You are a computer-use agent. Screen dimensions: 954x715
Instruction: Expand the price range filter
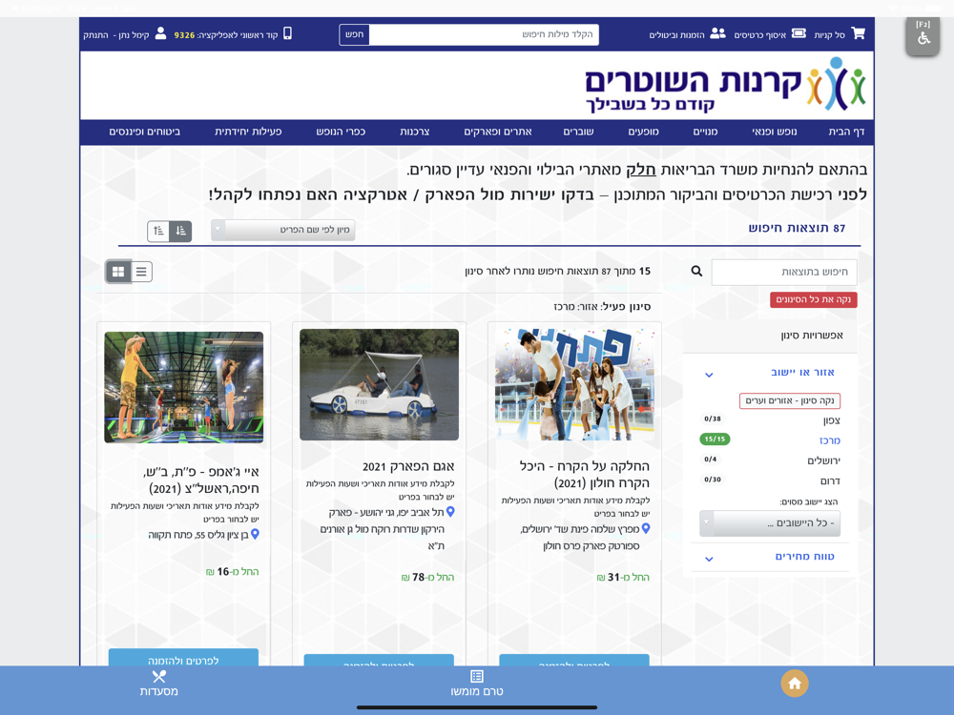click(x=709, y=559)
